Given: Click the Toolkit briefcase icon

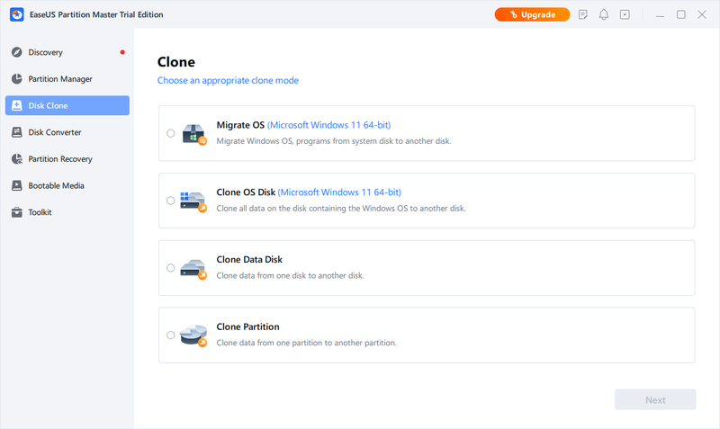Looking at the screenshot, I should [16, 212].
